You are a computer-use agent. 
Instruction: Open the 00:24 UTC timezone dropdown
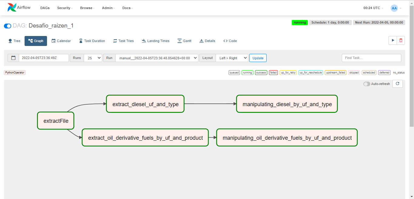click(373, 8)
